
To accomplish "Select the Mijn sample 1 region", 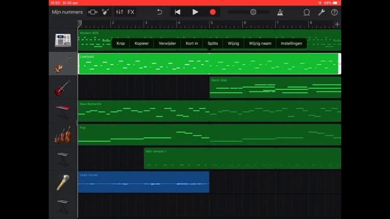I will [243, 158].
